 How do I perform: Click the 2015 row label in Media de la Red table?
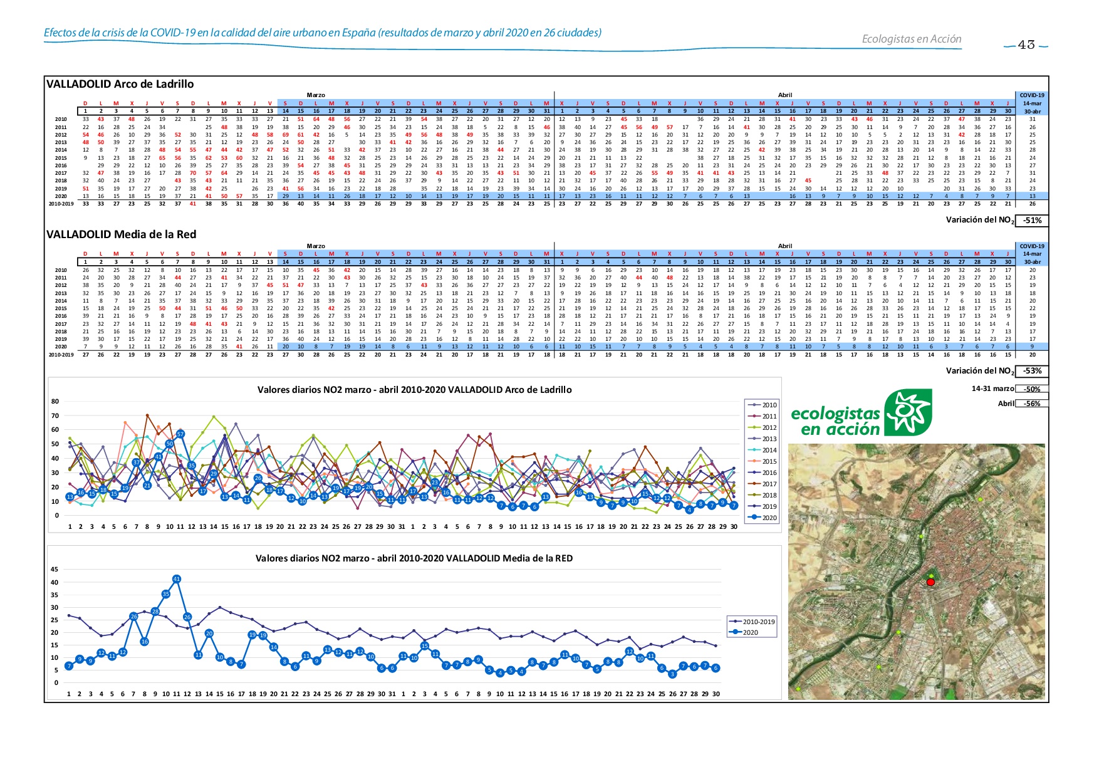click(x=61, y=308)
